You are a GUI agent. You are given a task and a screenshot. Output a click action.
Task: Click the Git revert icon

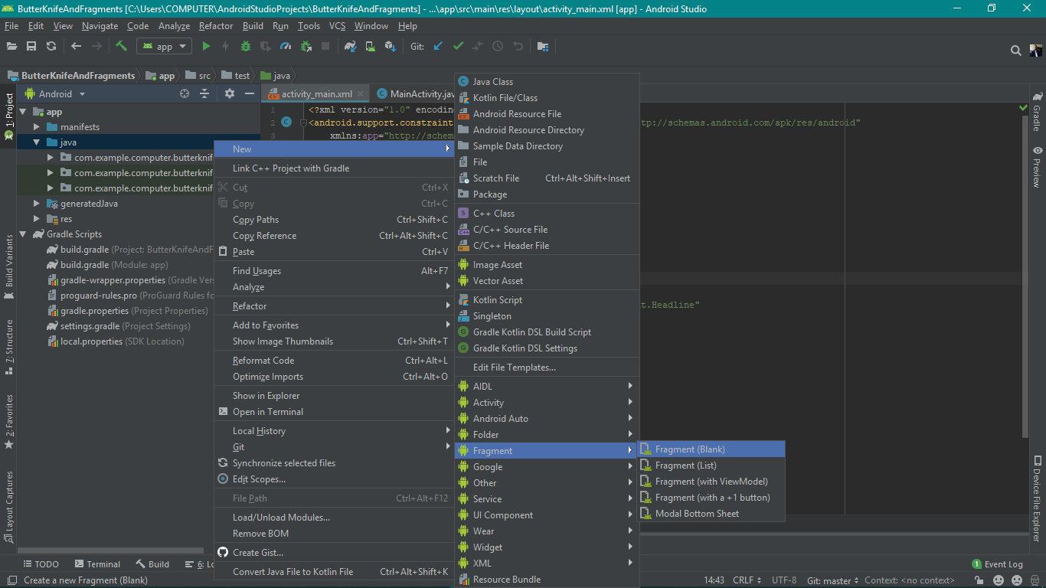(518, 46)
